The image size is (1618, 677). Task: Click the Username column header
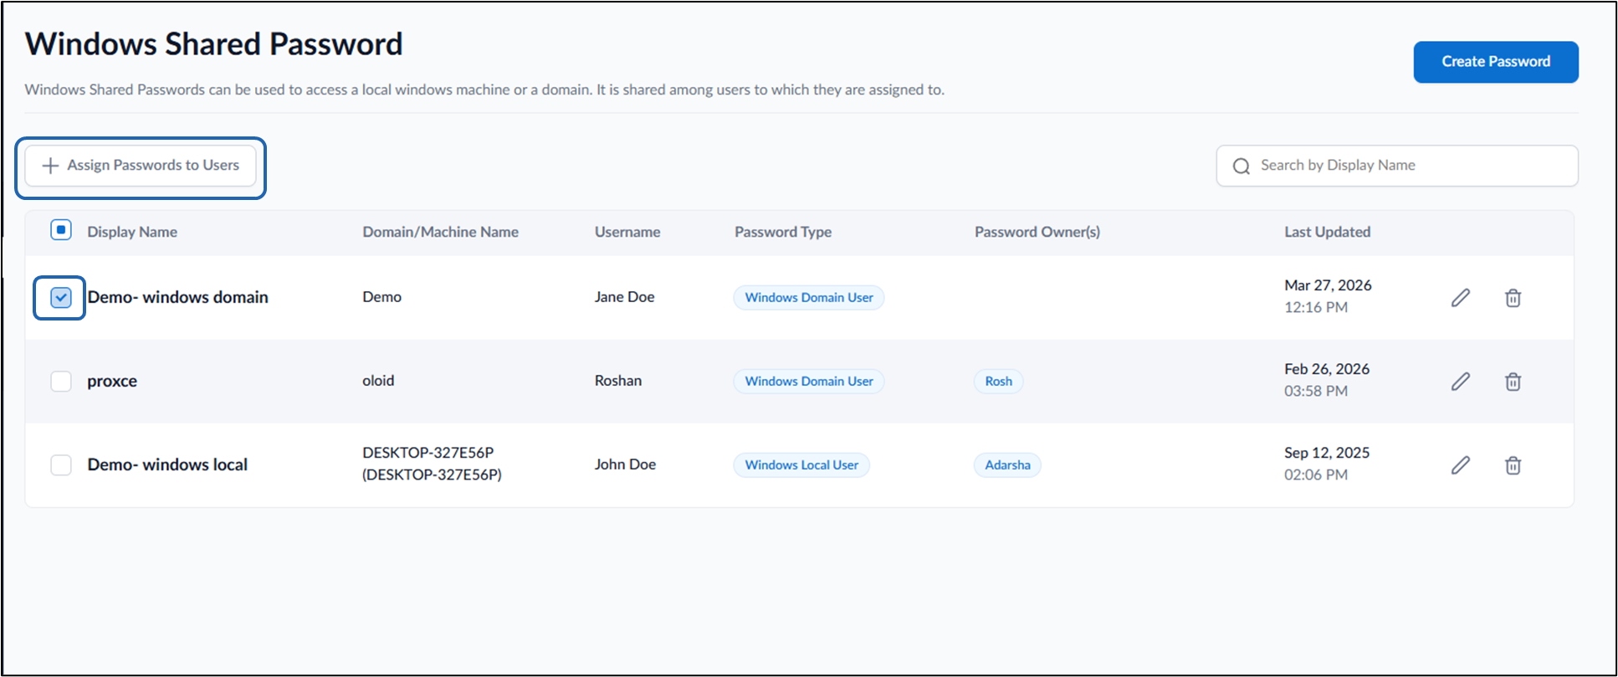[627, 232]
